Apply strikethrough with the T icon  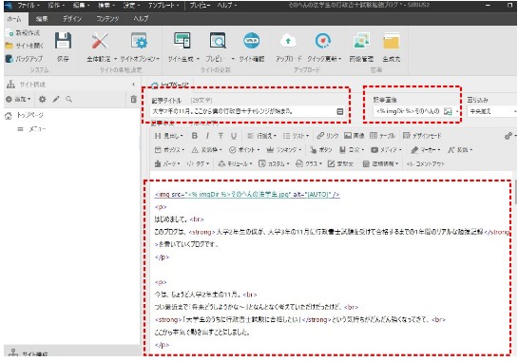[221, 136]
